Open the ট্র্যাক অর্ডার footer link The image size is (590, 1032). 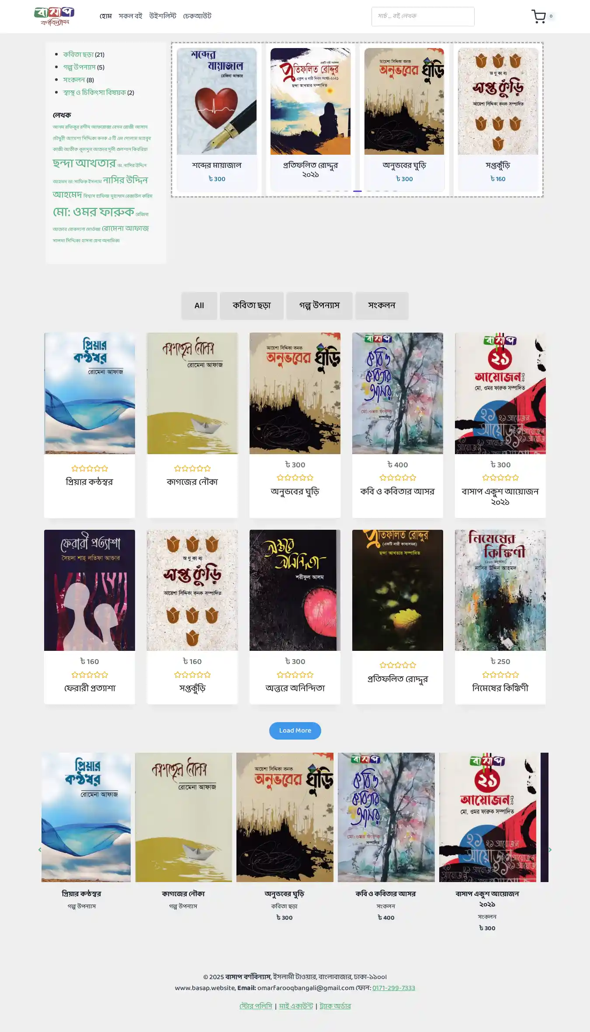tap(335, 1006)
